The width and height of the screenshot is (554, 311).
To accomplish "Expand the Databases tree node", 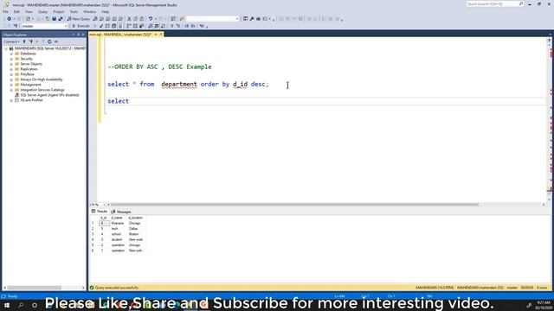I will point(11,54).
